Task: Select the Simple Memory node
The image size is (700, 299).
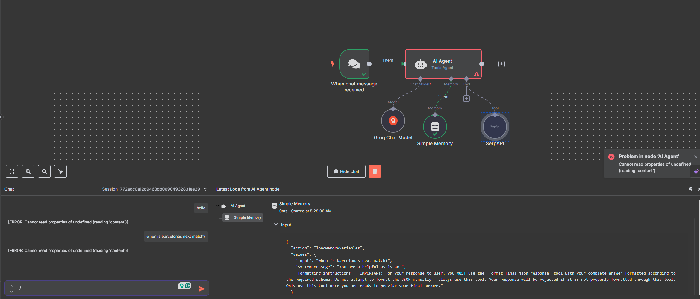Action: [435, 127]
